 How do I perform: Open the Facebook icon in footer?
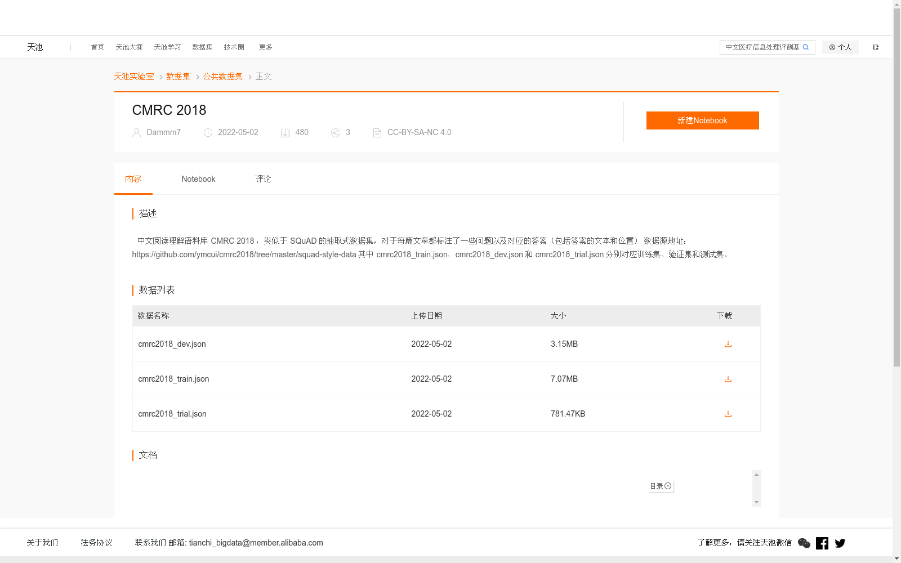822,543
